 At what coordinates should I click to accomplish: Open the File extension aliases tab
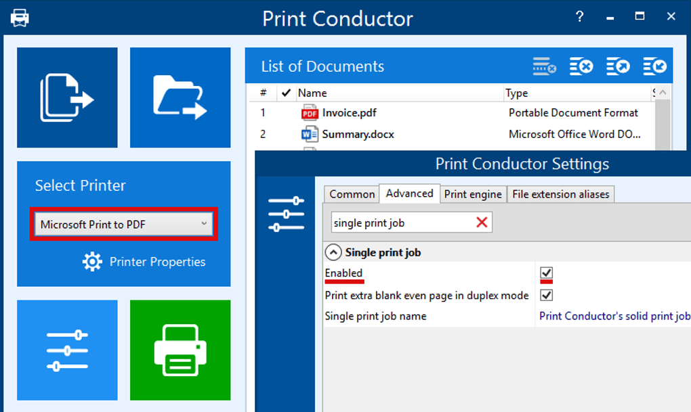(560, 193)
